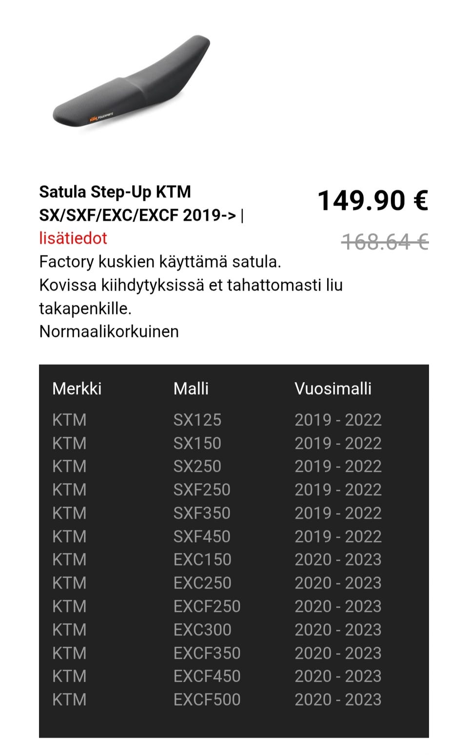Click the lisätiedot link
The width and height of the screenshot is (468, 755).
[x=73, y=238]
